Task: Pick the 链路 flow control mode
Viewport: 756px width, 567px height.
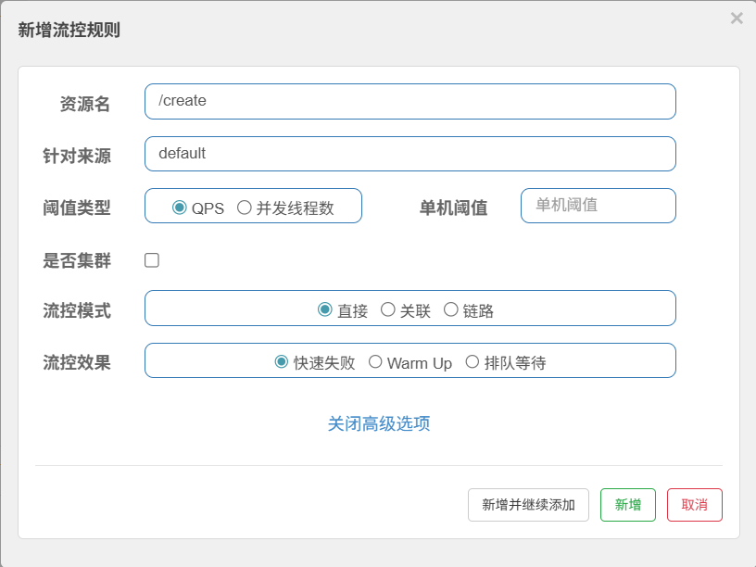Action: click(x=451, y=309)
